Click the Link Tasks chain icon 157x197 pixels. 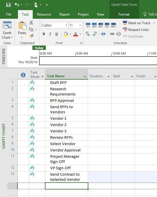click(x=112, y=34)
